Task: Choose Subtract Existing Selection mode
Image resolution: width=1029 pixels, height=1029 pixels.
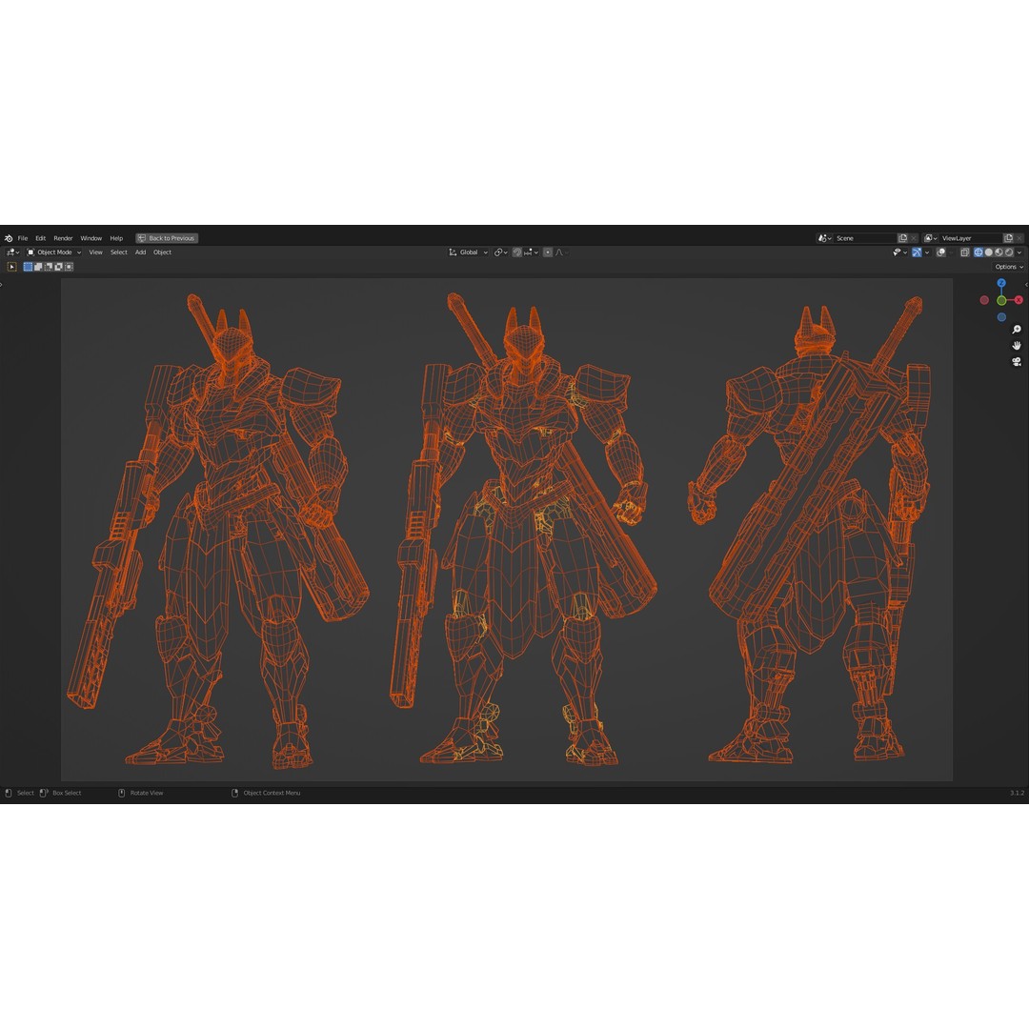Action: 49,267
